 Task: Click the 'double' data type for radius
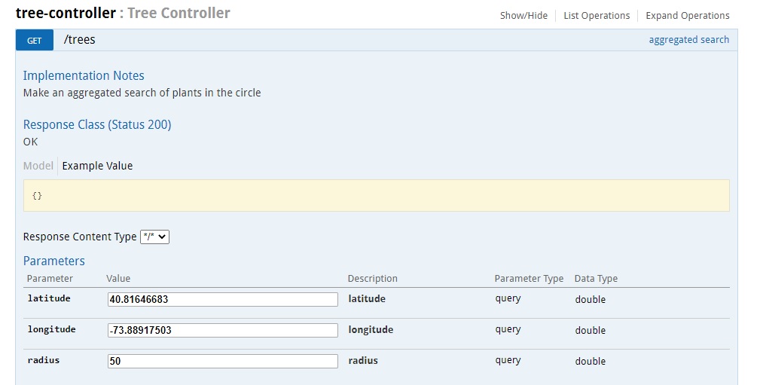point(591,362)
